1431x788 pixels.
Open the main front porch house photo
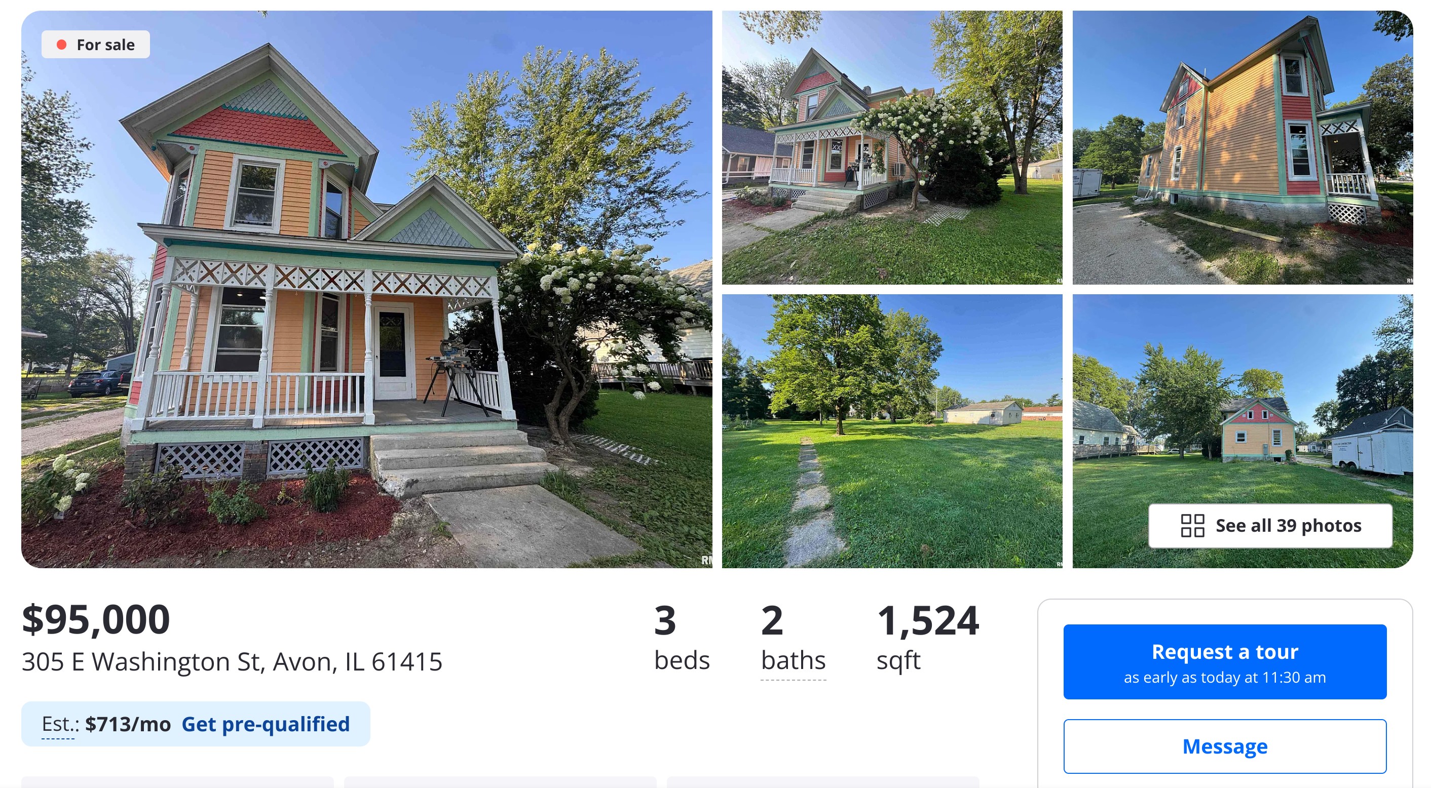[x=367, y=289]
